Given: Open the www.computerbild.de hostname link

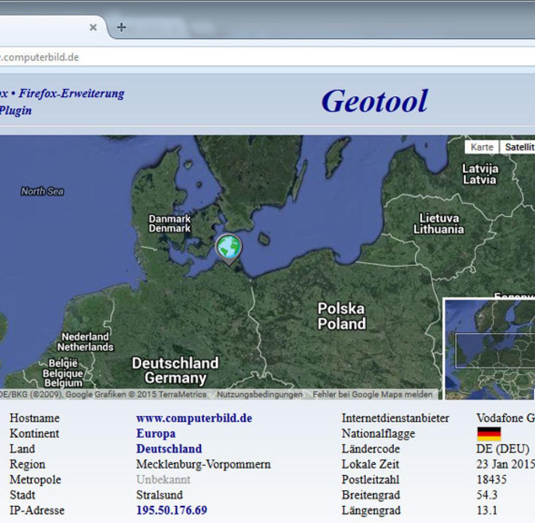Looking at the screenshot, I should point(194,419).
